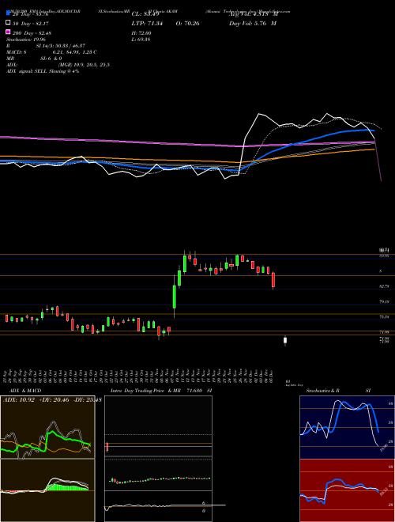Click the 'Intra Day Trading Price & MR' title
Image resolution: width=395 pixels, height=522 pixels.
(x=145, y=391)
